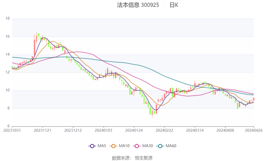Click the 20231031 start date label

[x=12, y=130]
